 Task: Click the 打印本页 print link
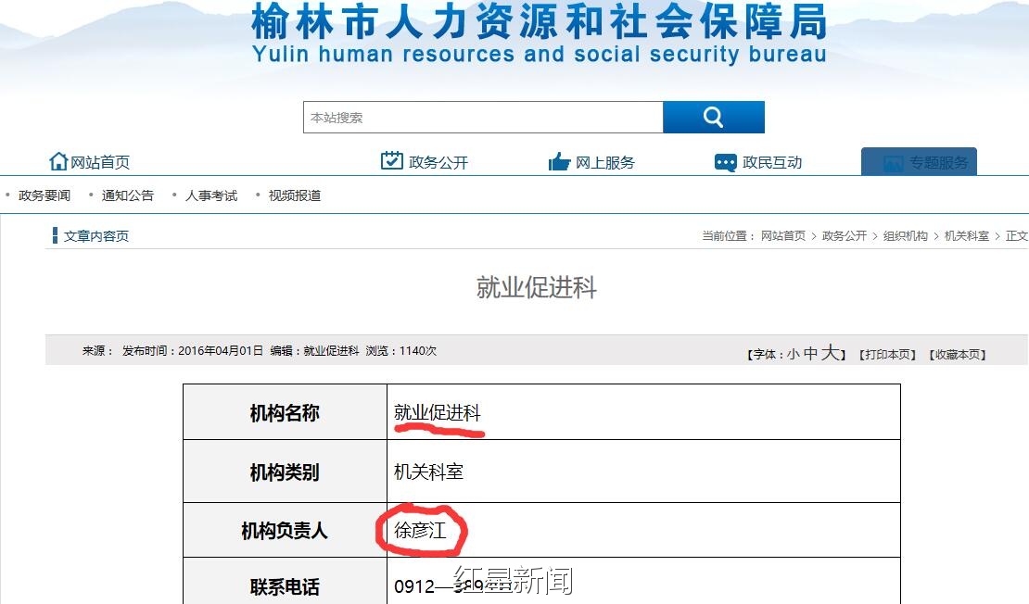tap(888, 354)
